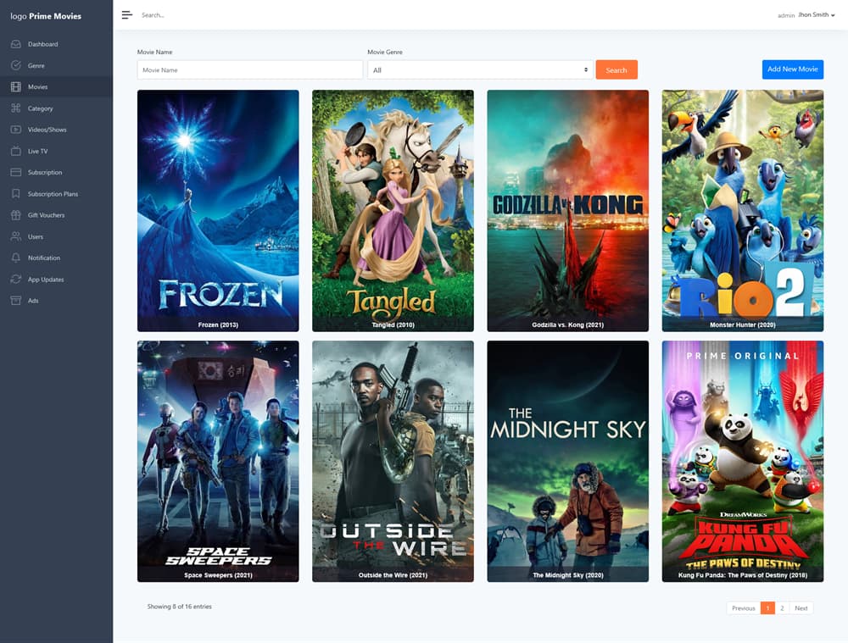
Task: Click the Movies film icon
Action: click(15, 86)
